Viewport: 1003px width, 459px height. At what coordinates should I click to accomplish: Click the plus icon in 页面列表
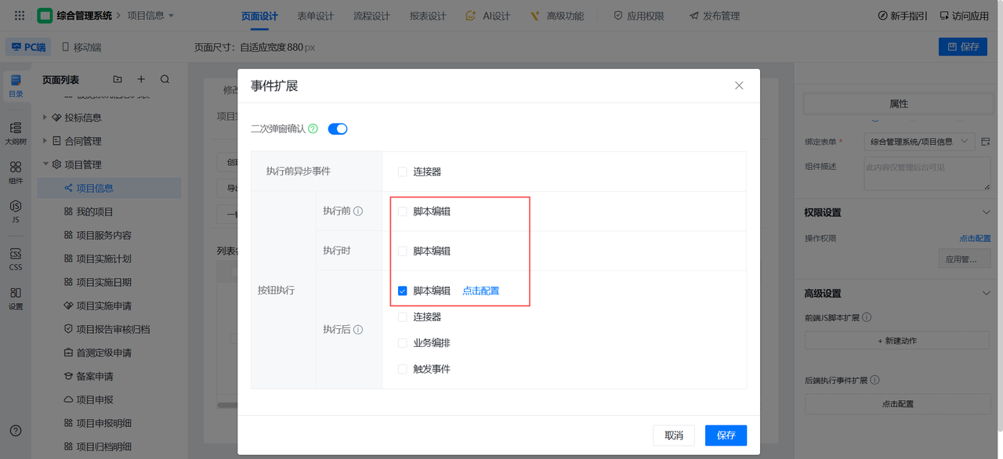141,79
